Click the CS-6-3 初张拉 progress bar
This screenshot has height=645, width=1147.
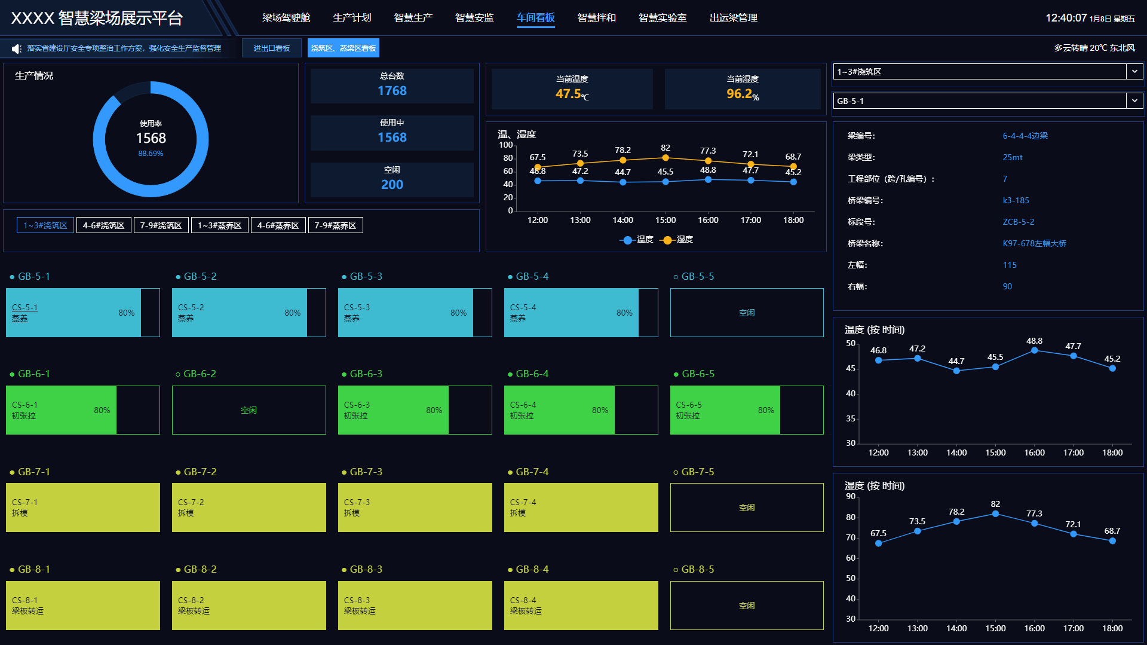(x=392, y=410)
